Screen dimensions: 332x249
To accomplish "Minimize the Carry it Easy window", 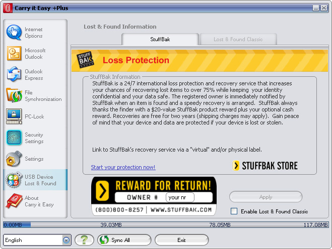I will 316,8.
